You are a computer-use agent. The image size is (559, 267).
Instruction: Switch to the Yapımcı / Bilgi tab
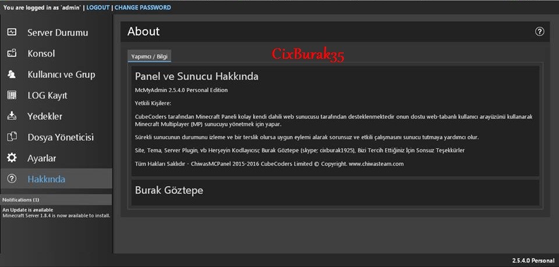click(x=150, y=56)
